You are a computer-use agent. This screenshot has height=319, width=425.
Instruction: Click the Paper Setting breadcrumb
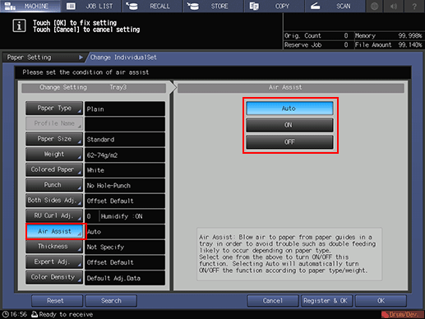pyautogui.click(x=44, y=58)
